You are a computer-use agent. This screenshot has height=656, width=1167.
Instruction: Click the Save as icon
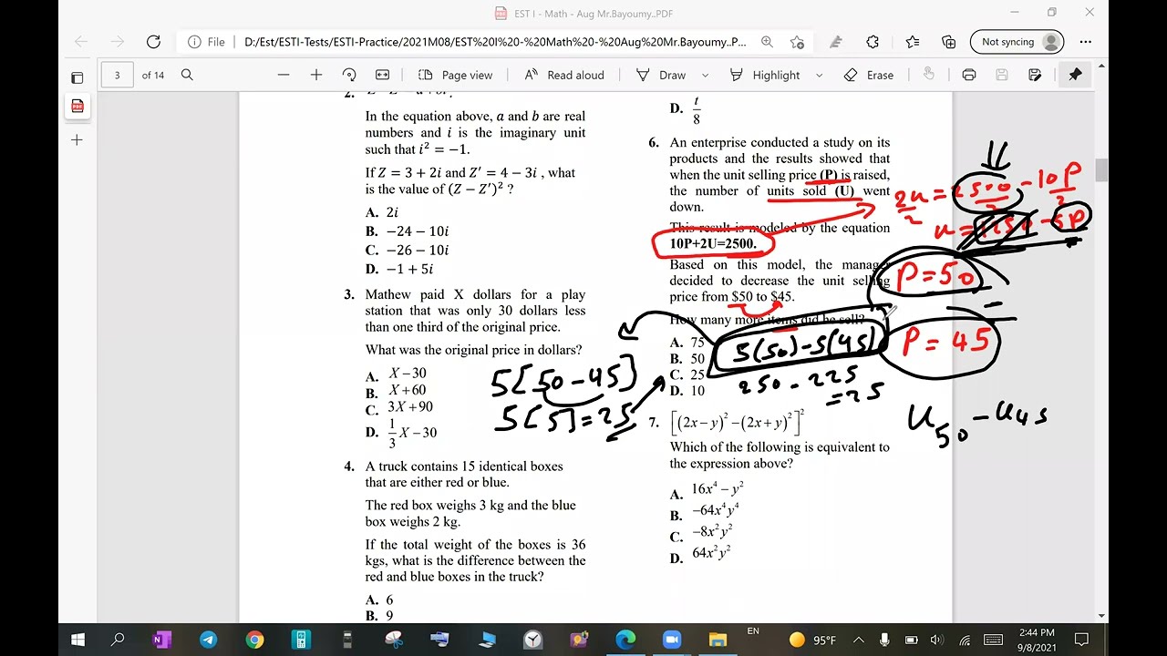coord(1035,75)
